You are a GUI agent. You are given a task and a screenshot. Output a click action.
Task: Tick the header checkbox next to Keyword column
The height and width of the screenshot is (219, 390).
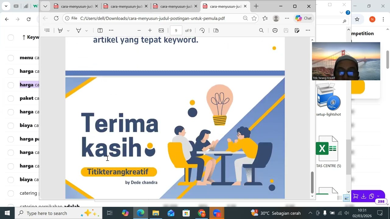coord(11,37)
